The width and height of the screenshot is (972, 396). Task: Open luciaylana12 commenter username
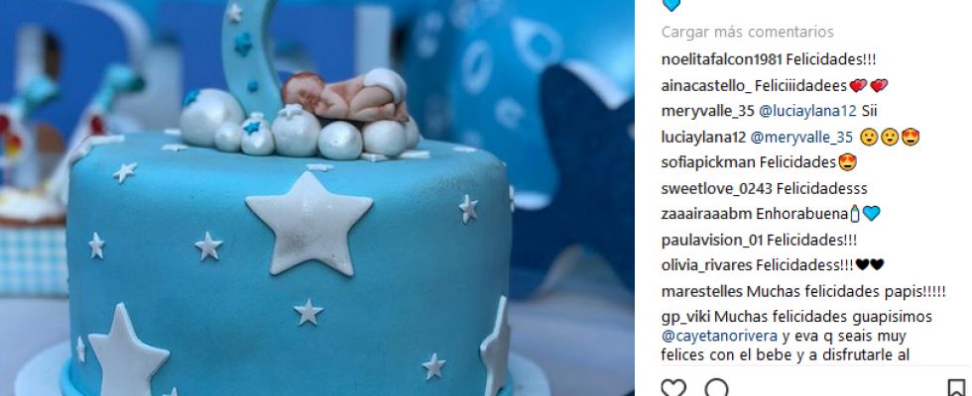point(703,138)
